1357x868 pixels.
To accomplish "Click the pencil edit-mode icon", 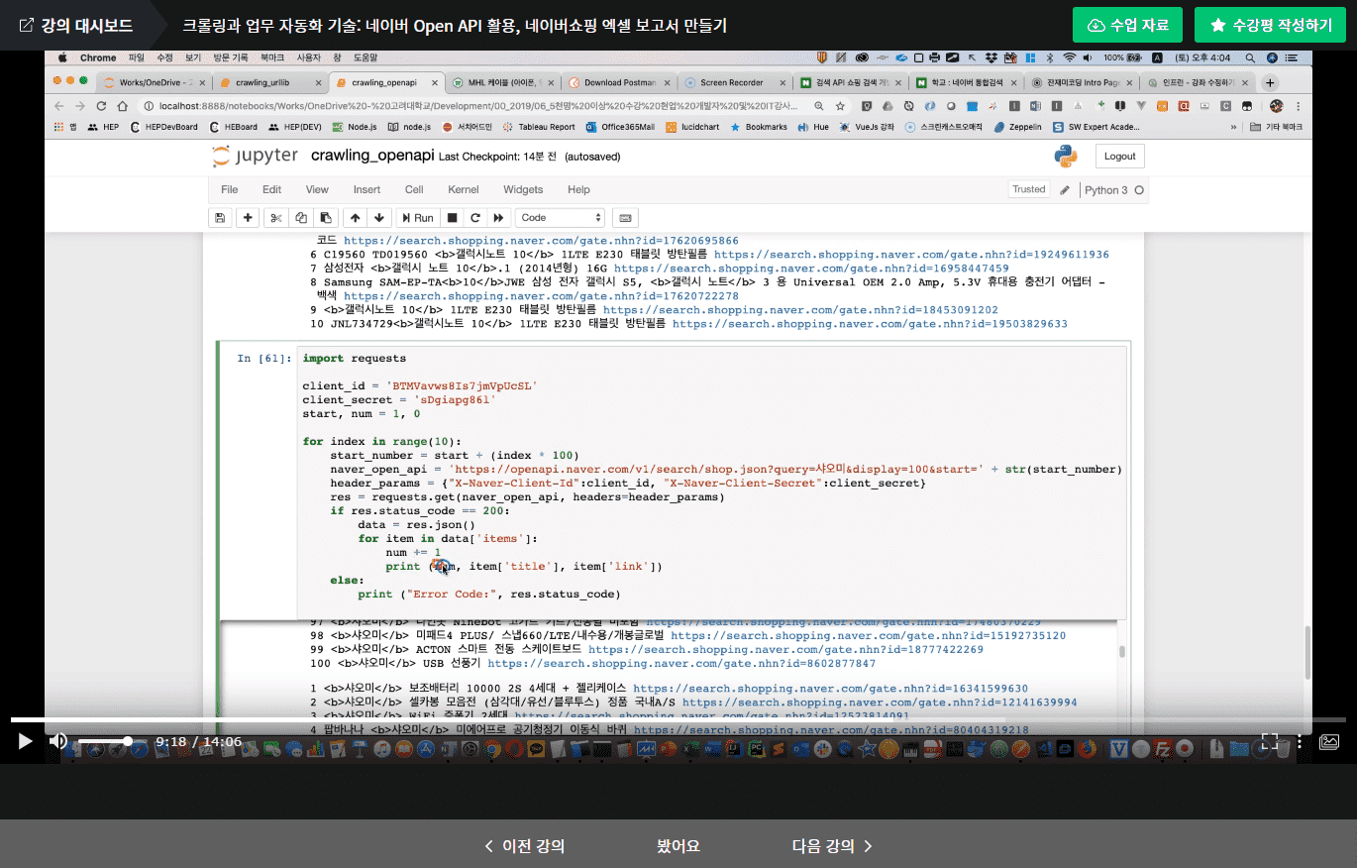I will tap(1065, 189).
